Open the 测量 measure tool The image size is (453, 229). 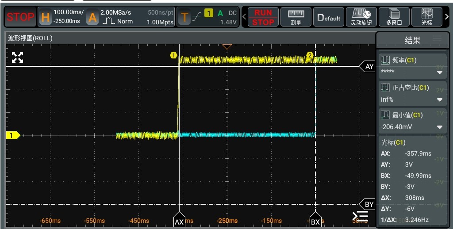click(296, 17)
